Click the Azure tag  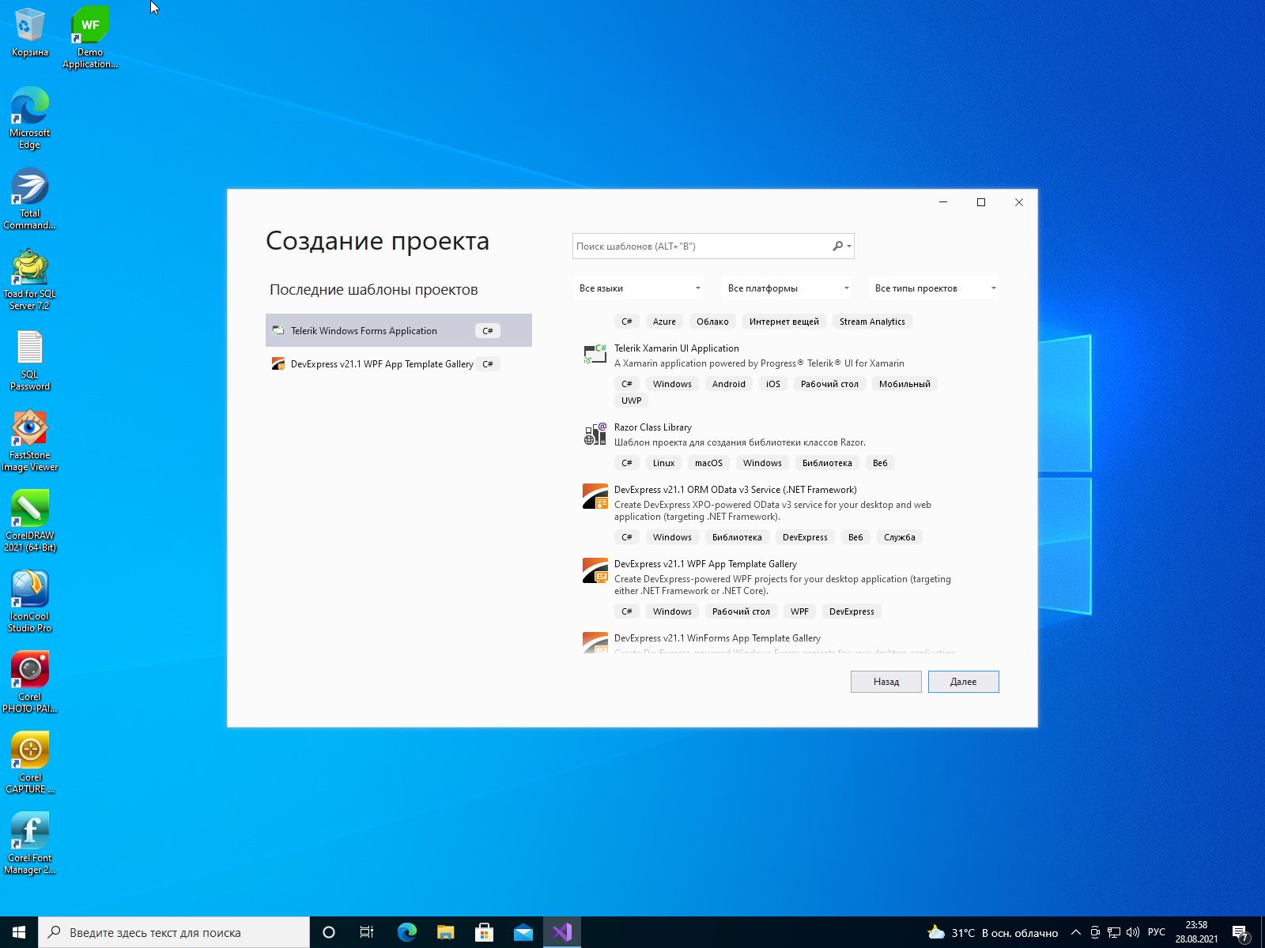pos(664,322)
